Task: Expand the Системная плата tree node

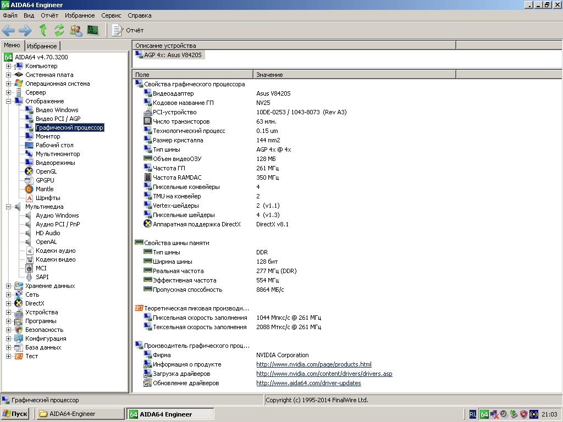Action: pyautogui.click(x=8, y=75)
